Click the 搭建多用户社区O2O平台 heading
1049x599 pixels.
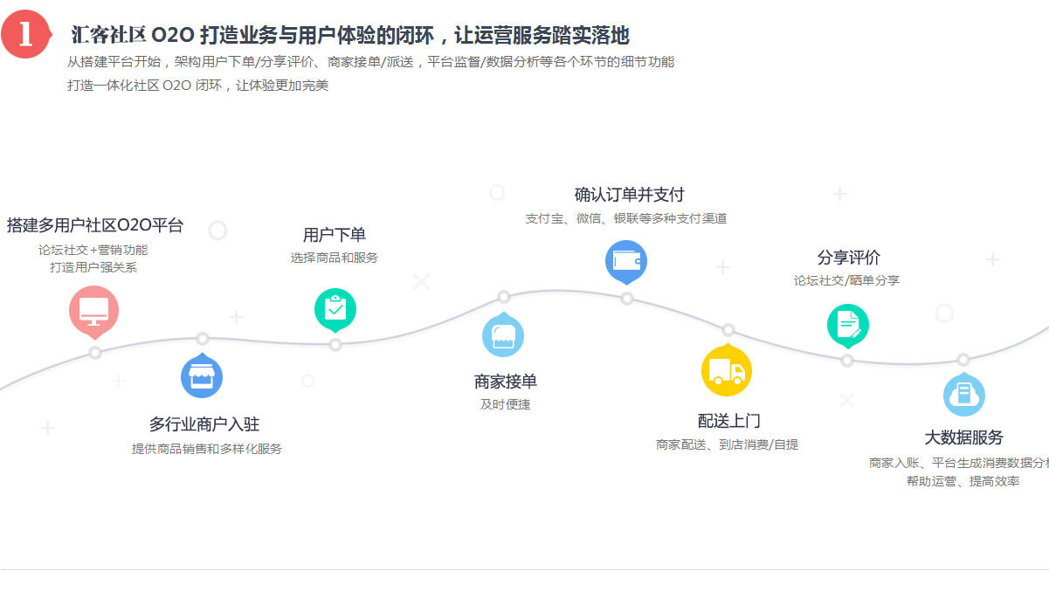[95, 225]
